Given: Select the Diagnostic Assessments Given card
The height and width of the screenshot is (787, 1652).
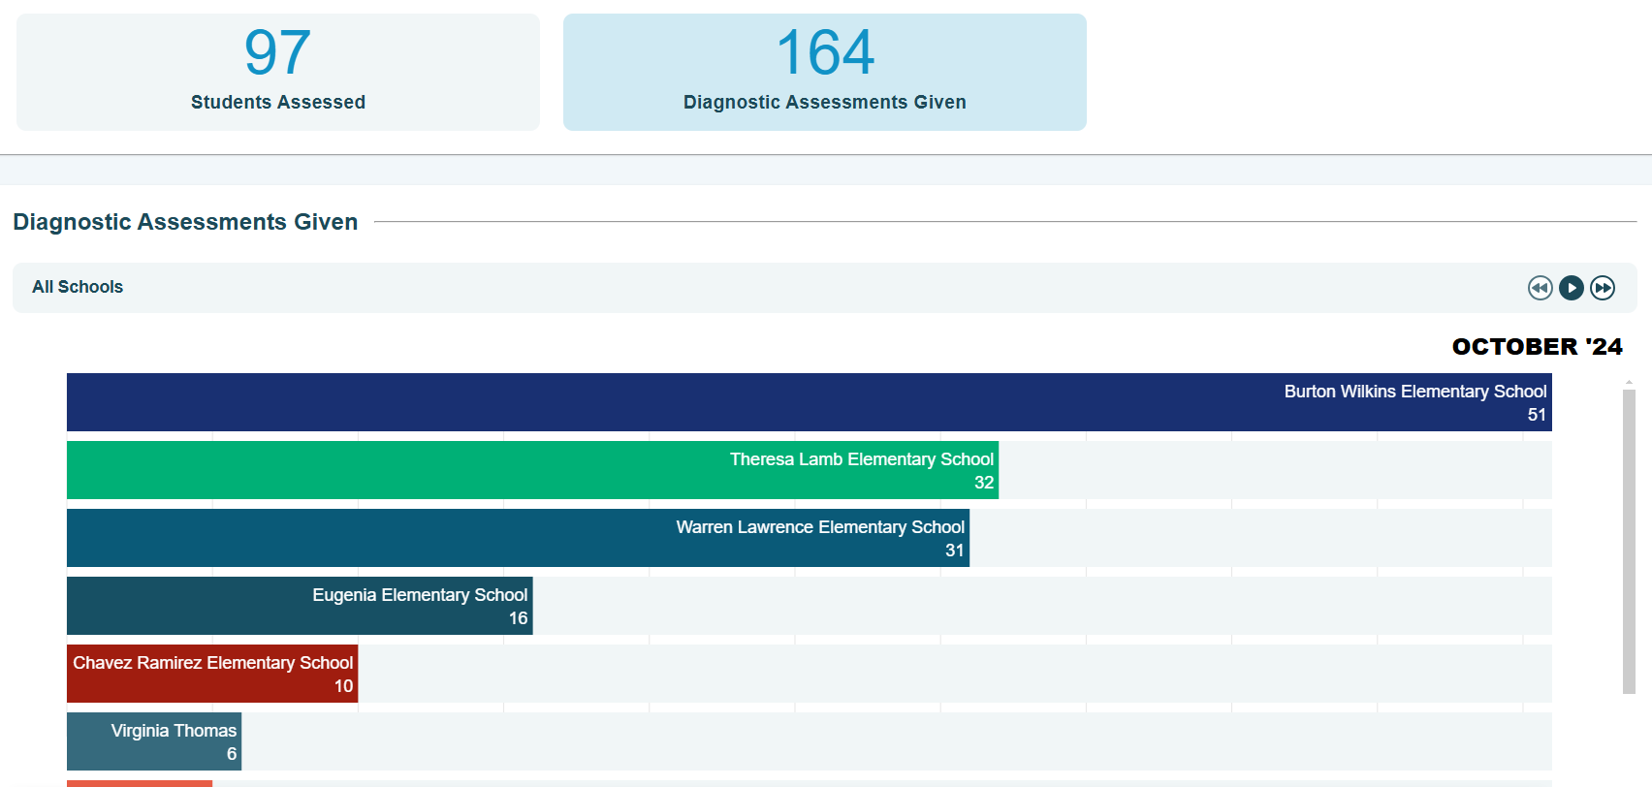Looking at the screenshot, I should point(825,73).
